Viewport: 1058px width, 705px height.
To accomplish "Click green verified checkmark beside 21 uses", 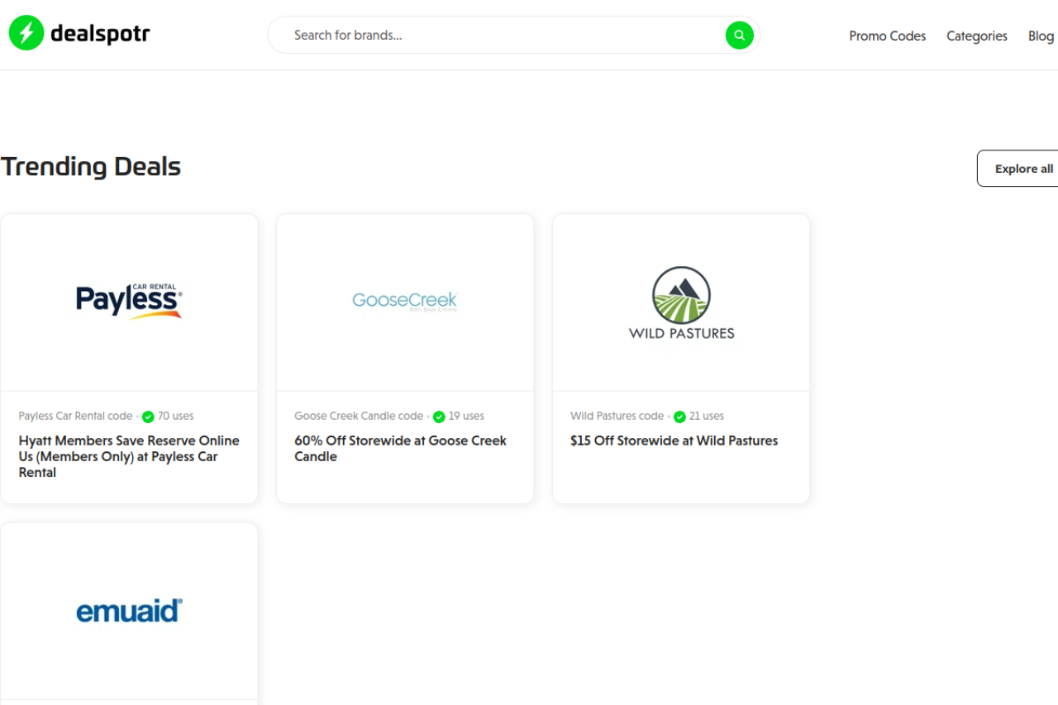I will click(x=679, y=417).
